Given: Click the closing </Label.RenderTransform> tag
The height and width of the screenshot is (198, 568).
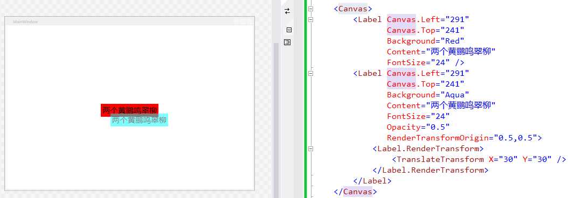Looking at the screenshot, I should click(431, 170).
